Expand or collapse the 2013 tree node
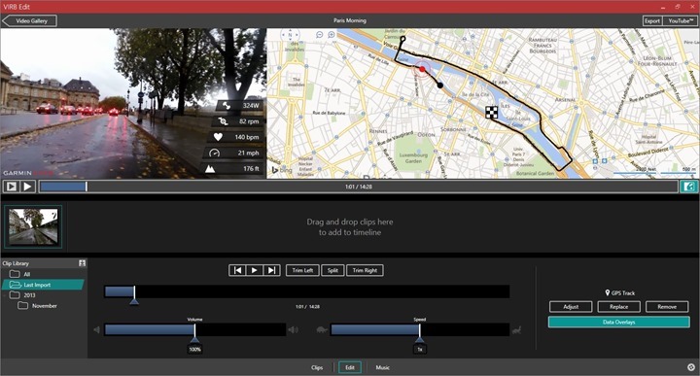The image size is (700, 376). point(5,295)
